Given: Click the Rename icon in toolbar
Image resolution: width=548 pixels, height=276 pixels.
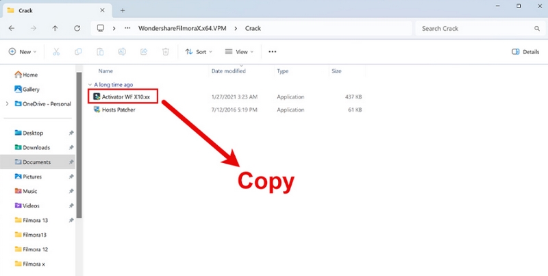Looking at the screenshot, I should click(121, 51).
